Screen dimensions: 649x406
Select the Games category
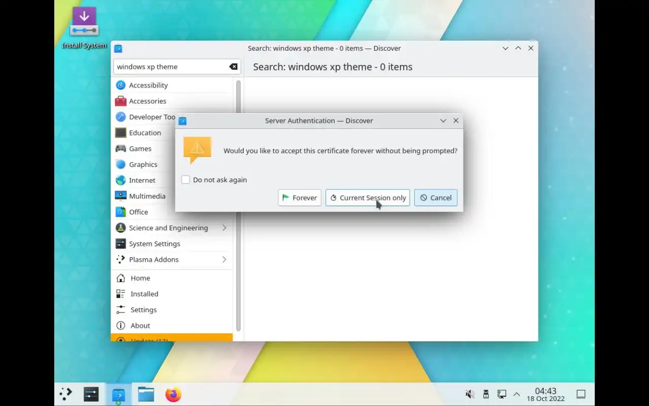click(172, 149)
